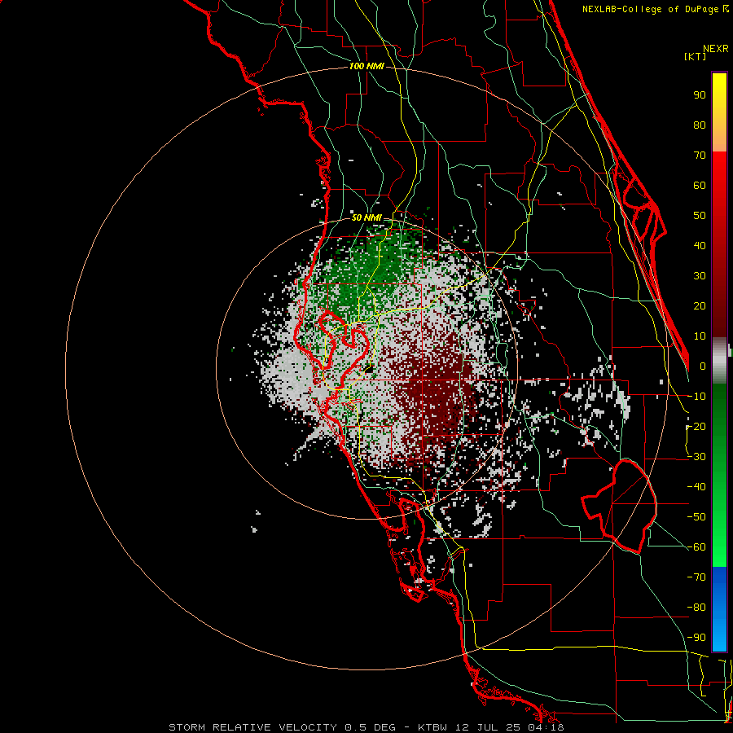
Task: Click the Storm Relative Velocity caption text
Action: (366, 727)
